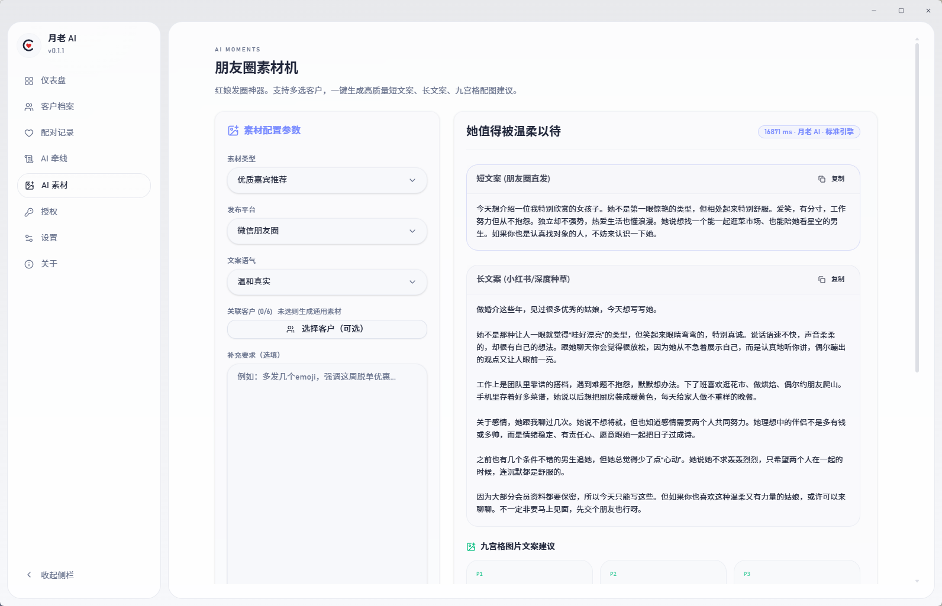
Task: Click the 仪表盘 grid icon
Action: point(29,81)
